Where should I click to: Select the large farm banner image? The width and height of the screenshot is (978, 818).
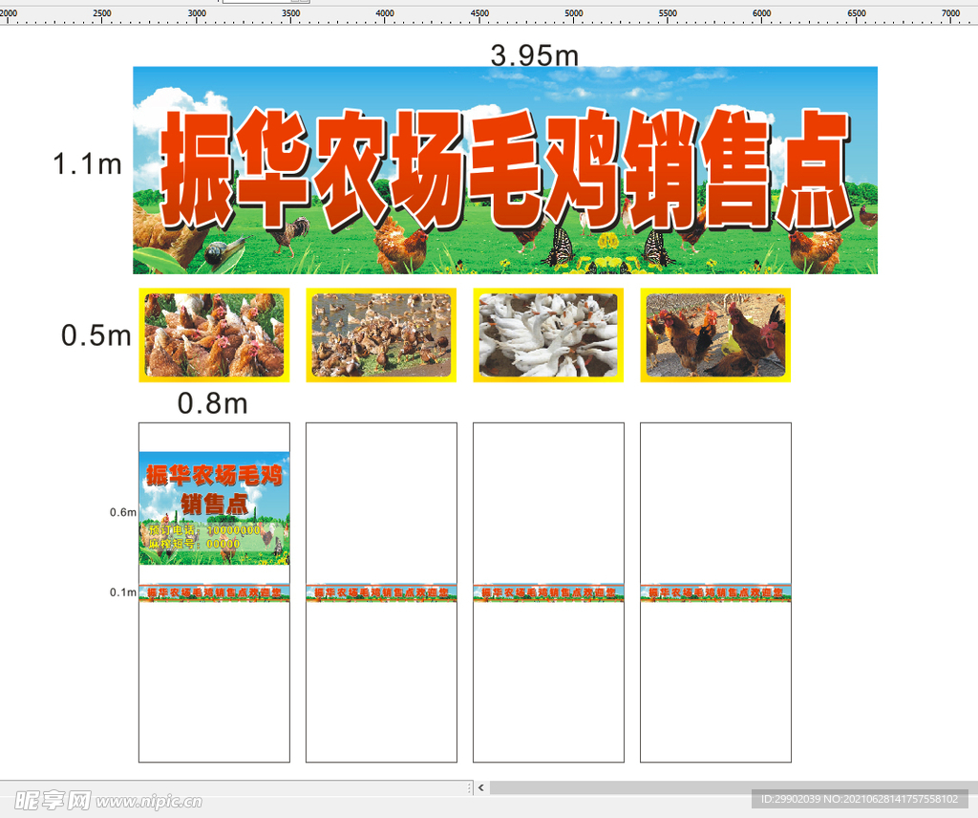505,170
